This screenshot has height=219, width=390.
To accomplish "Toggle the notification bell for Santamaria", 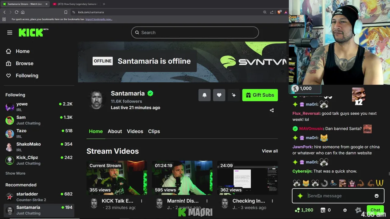I will (204, 95).
